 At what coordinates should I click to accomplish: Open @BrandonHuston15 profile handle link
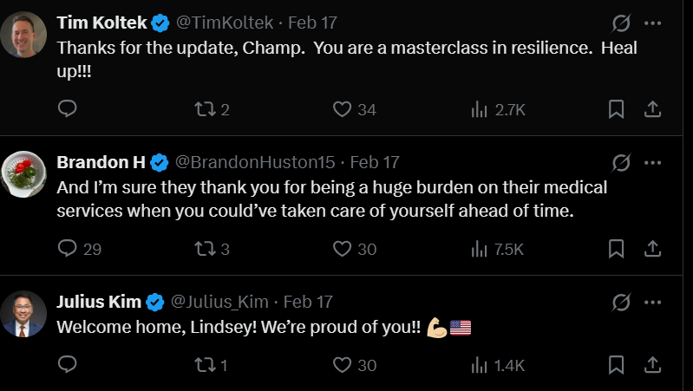255,162
